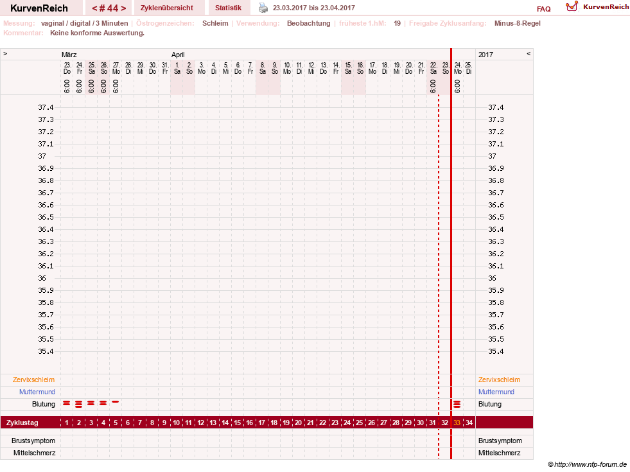This screenshot has height=472, width=630.
Task: Click the KurvenReich title heading
Action: pos(39,8)
